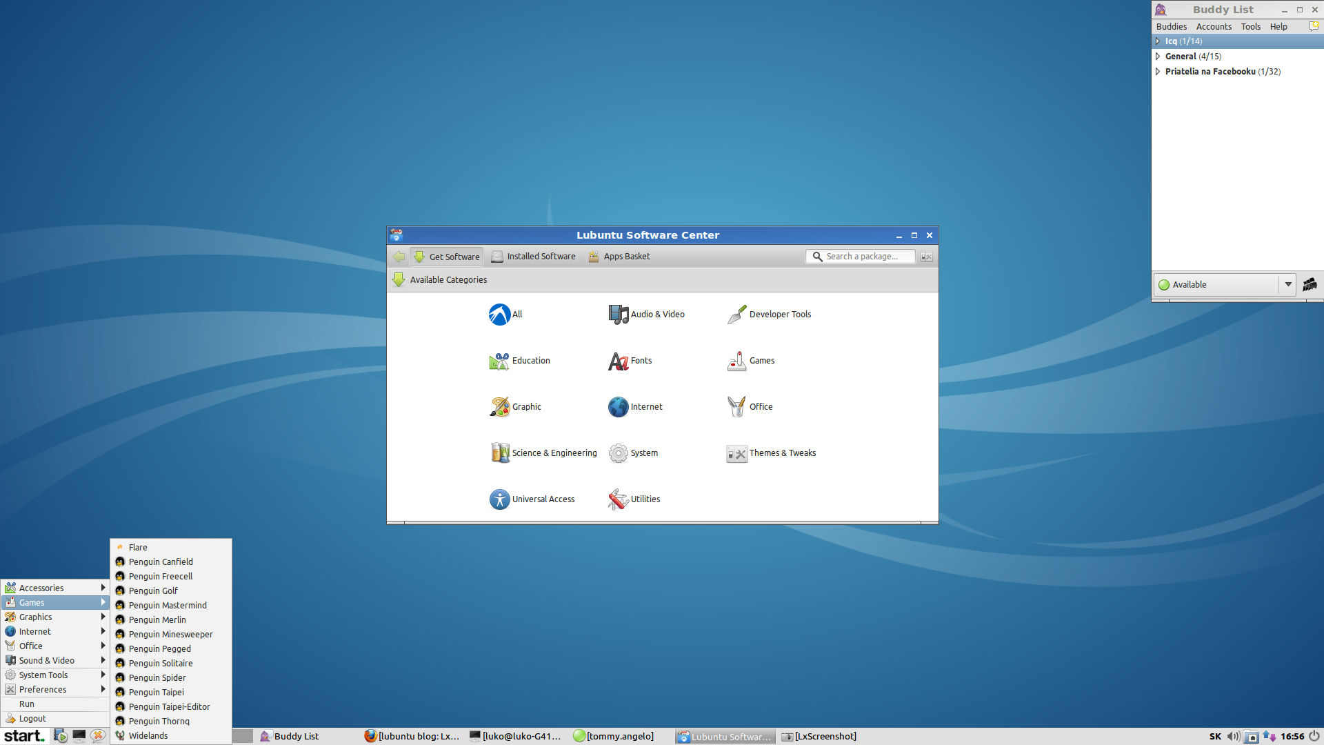Image resolution: width=1324 pixels, height=745 pixels.
Task: Click the chat close launcher icon in taskbar
Action: pyautogui.click(x=98, y=736)
